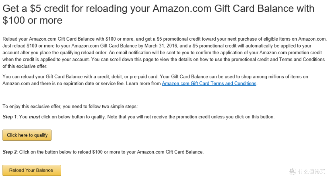Click "An email notification will be sent" text
This screenshot has width=328, height=178.
coord(146,53)
